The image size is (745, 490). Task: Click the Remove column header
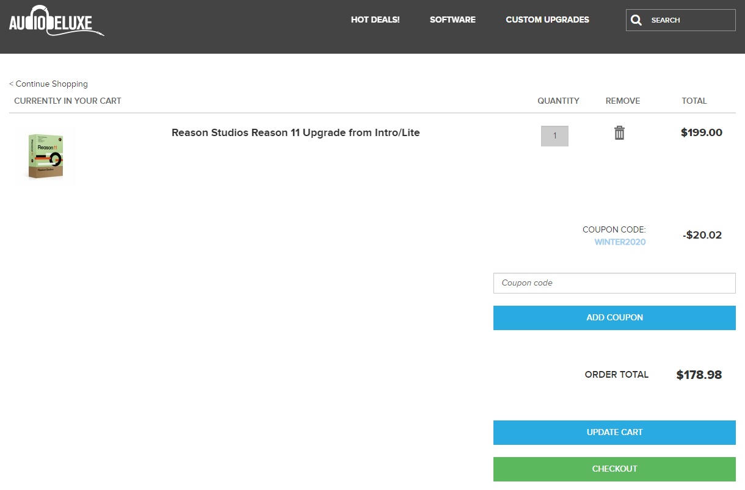point(623,101)
